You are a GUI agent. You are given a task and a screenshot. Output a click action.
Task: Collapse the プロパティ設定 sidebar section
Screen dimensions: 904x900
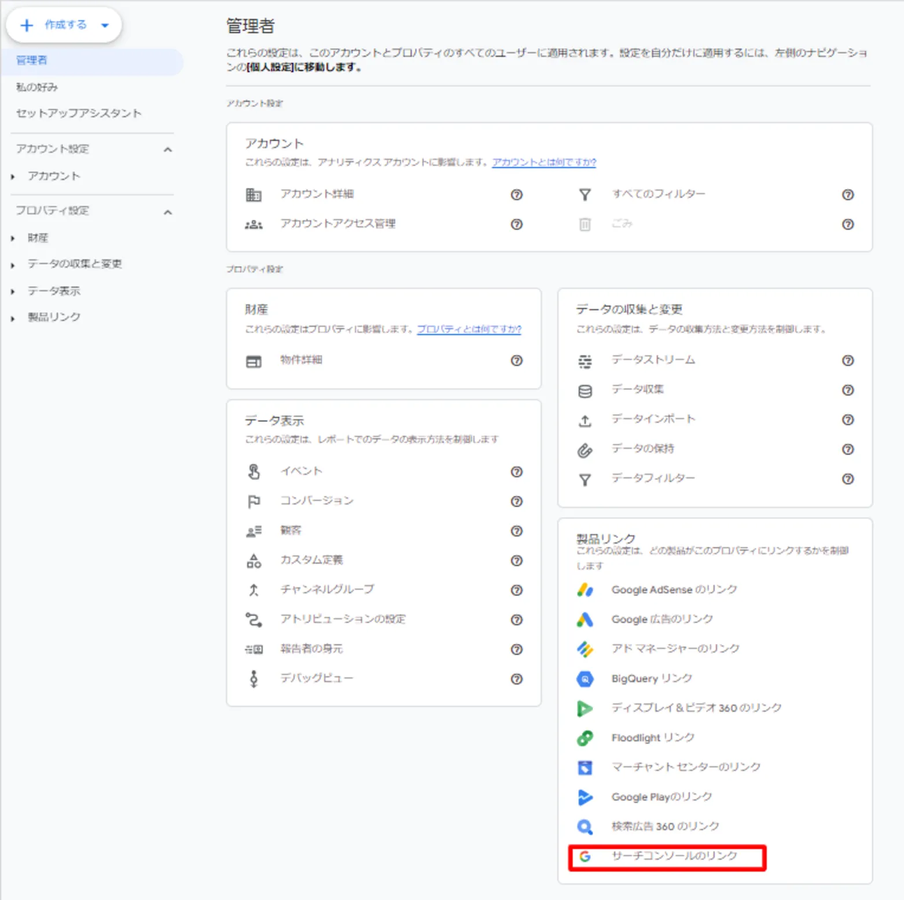(168, 212)
